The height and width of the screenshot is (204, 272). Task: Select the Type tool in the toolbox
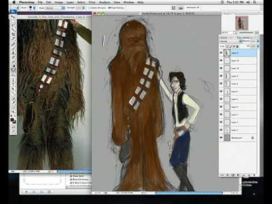[14, 84]
